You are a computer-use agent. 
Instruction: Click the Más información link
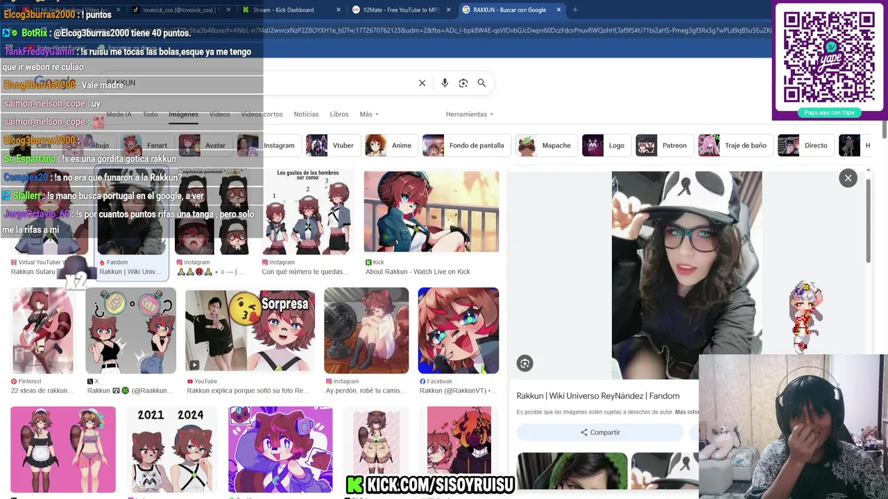(x=687, y=412)
